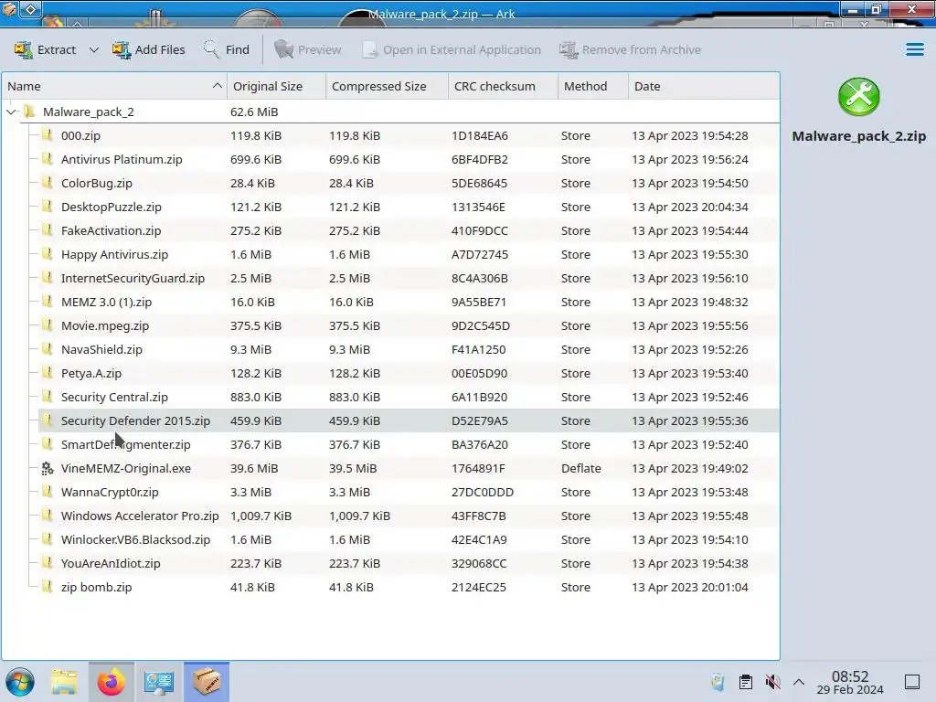Screen dimensions: 936x702
Task: Select the Malware_pack_2 root folder
Action: 89,112
